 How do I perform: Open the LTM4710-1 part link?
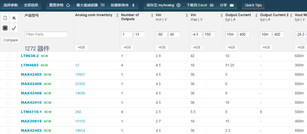click(31, 112)
